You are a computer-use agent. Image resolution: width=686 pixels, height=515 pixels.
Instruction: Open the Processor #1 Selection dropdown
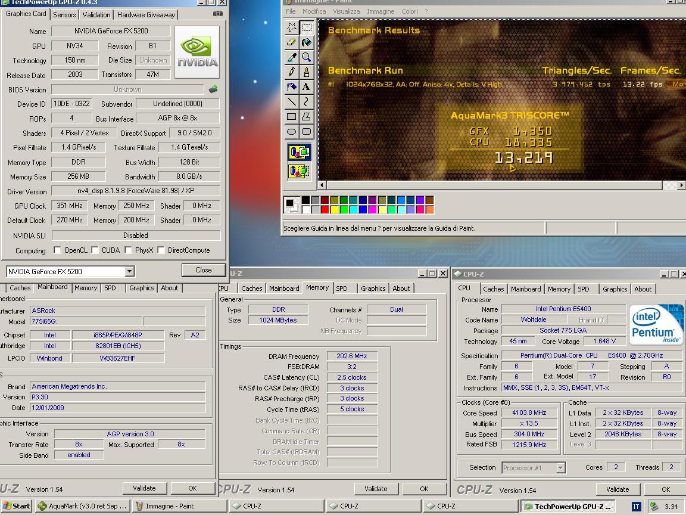(560, 468)
